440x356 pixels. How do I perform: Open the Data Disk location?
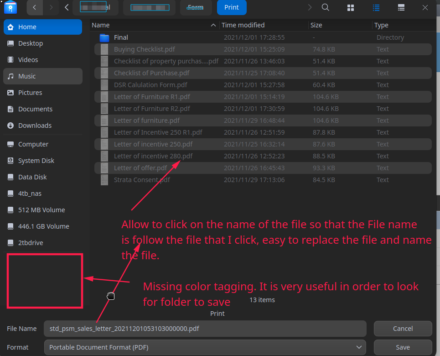(32, 177)
